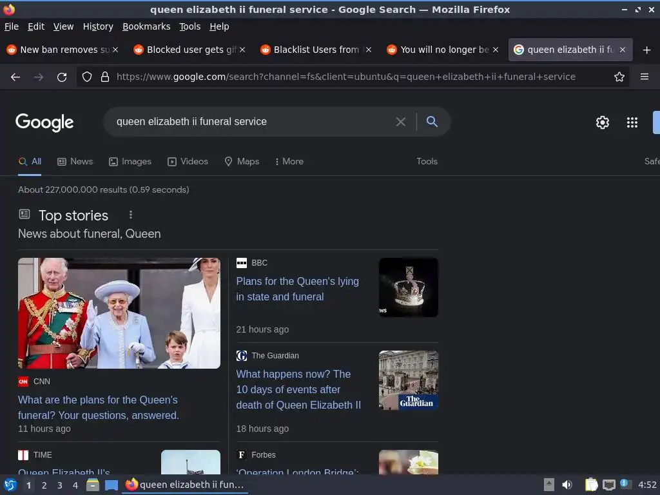Viewport: 660px width, 495px height.
Task: Switch to workspace 3 in the pager
Action: 60,485
